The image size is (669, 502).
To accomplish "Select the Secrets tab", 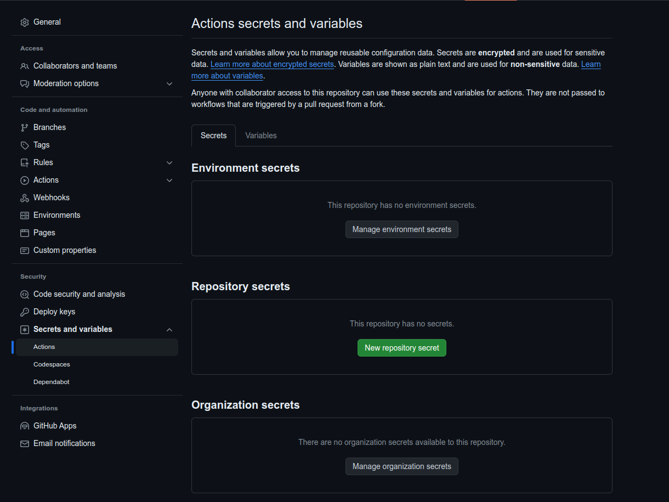I will 213,136.
